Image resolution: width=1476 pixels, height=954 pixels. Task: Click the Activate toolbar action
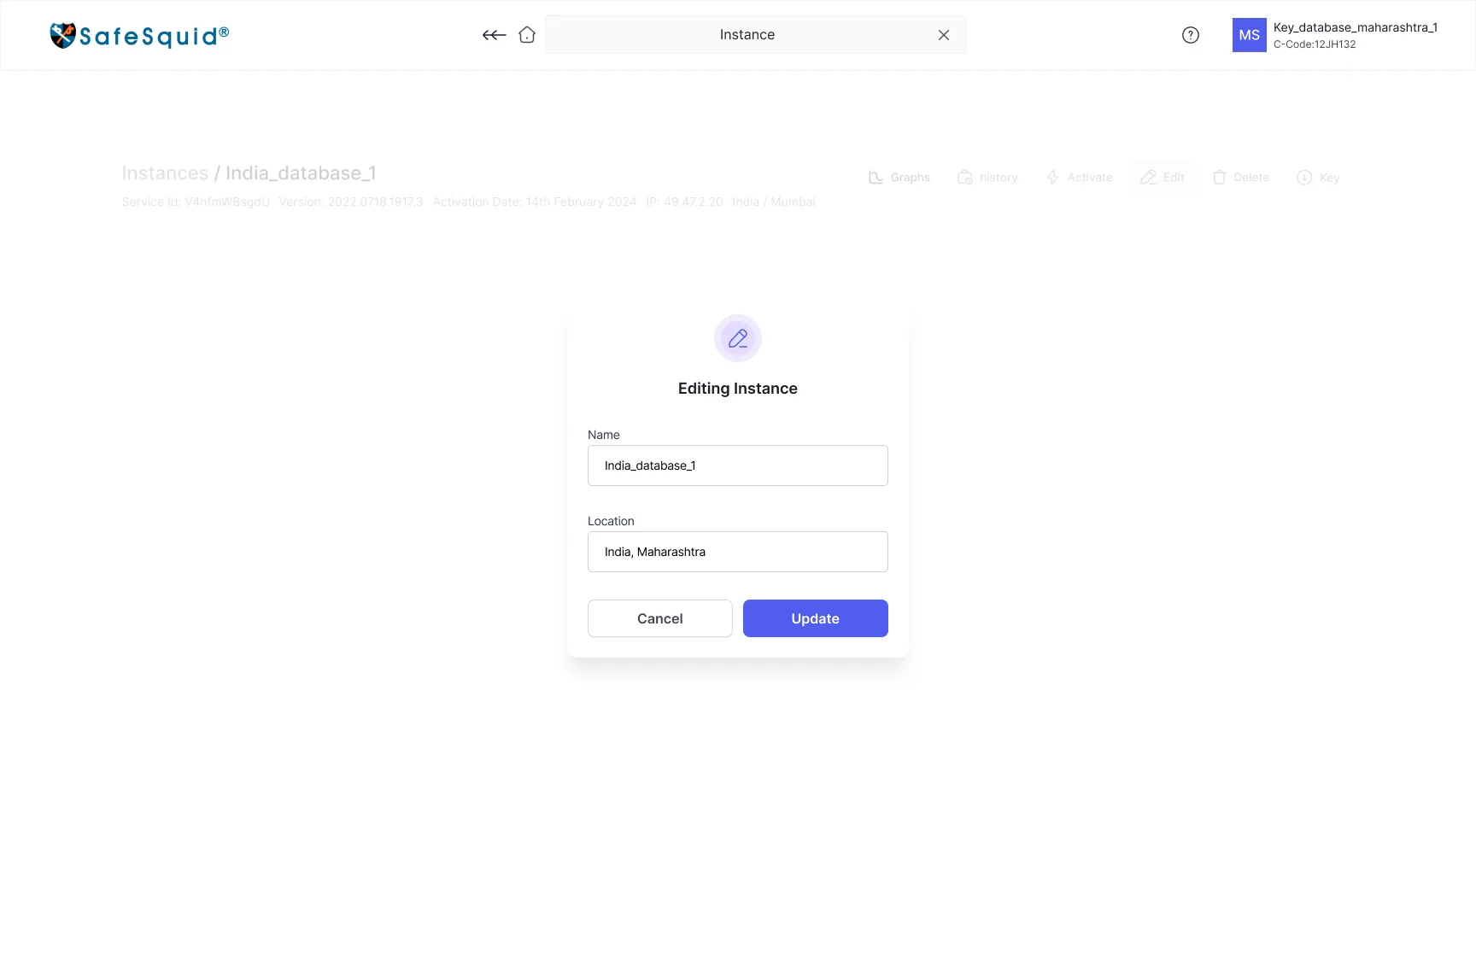point(1080,178)
